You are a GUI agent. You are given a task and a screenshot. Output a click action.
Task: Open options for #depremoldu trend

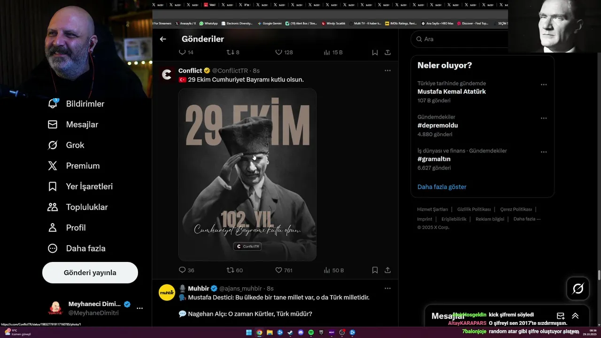544,118
